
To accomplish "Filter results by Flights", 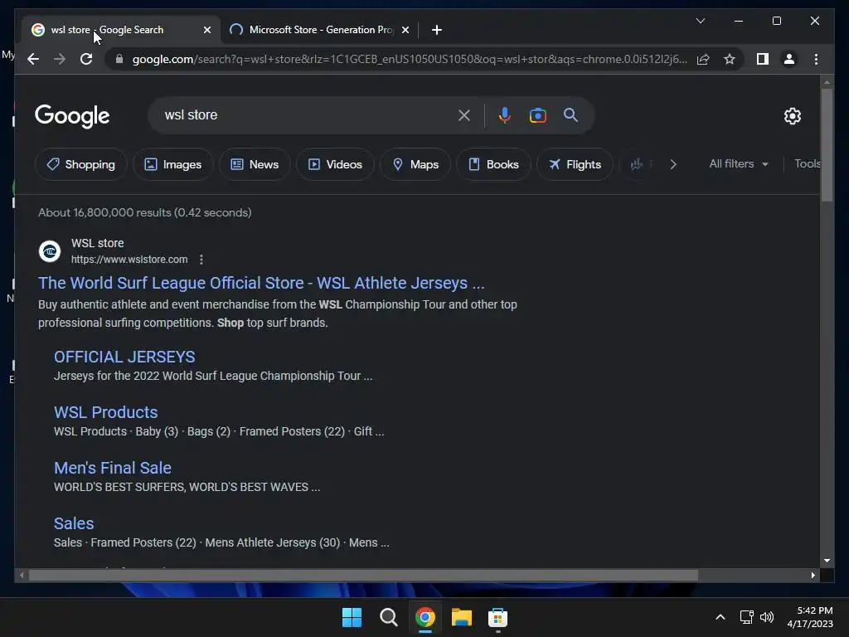I will tap(575, 164).
